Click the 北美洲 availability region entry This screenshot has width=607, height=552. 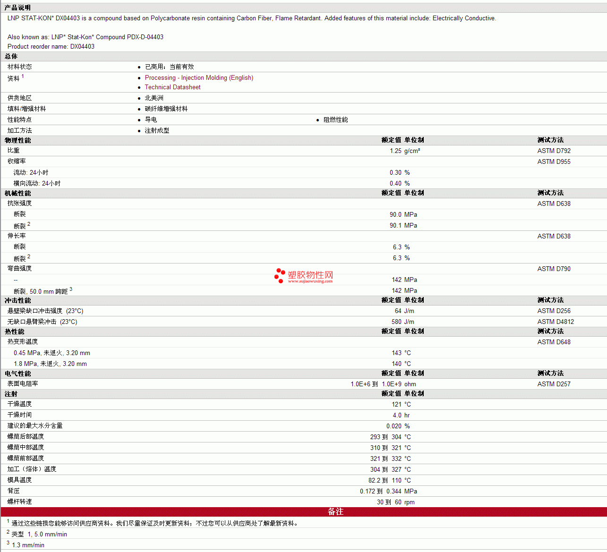(x=154, y=98)
